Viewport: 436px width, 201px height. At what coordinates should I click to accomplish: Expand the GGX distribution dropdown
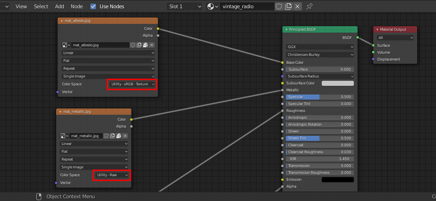[319, 47]
